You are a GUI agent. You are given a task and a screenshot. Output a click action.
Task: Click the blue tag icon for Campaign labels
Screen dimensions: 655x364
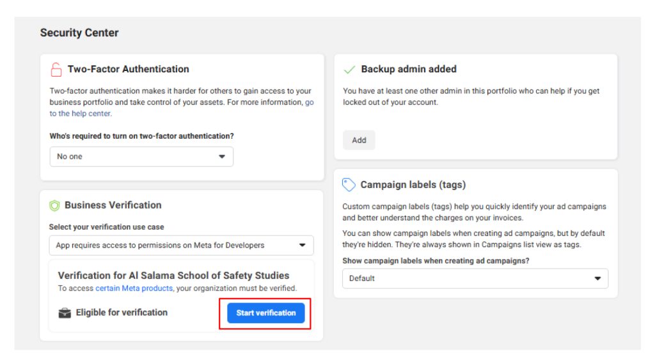pos(349,185)
